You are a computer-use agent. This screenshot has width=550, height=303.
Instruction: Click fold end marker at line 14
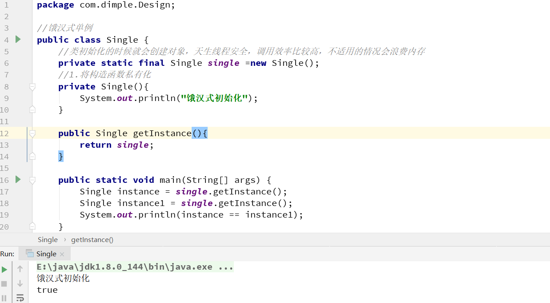tap(32, 156)
